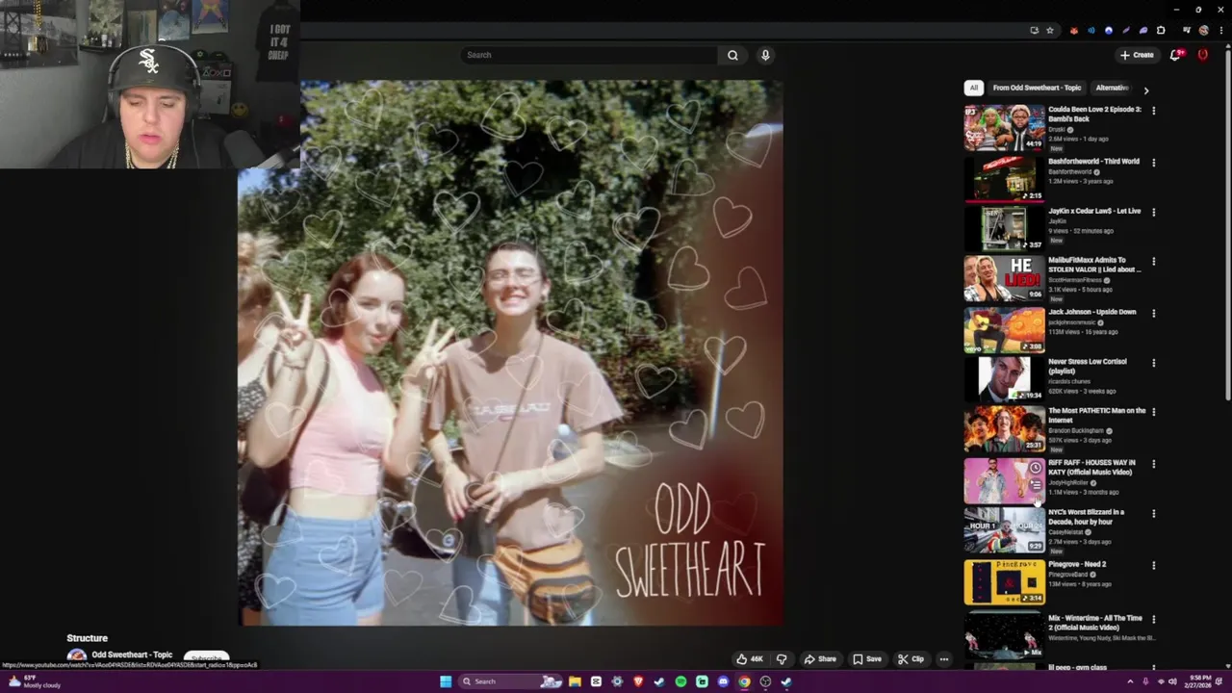This screenshot has width=1232, height=693.
Task: Select From Odd Sweetheart - Topic chip
Action: tap(1037, 88)
